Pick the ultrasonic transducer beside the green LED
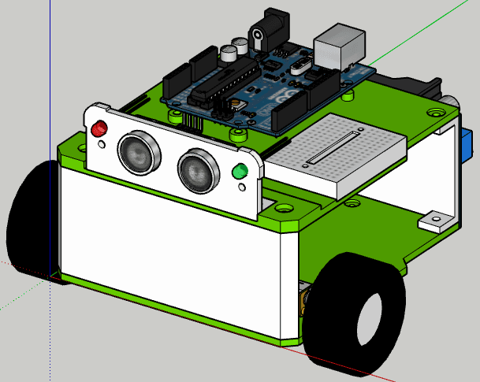 [x=199, y=171]
